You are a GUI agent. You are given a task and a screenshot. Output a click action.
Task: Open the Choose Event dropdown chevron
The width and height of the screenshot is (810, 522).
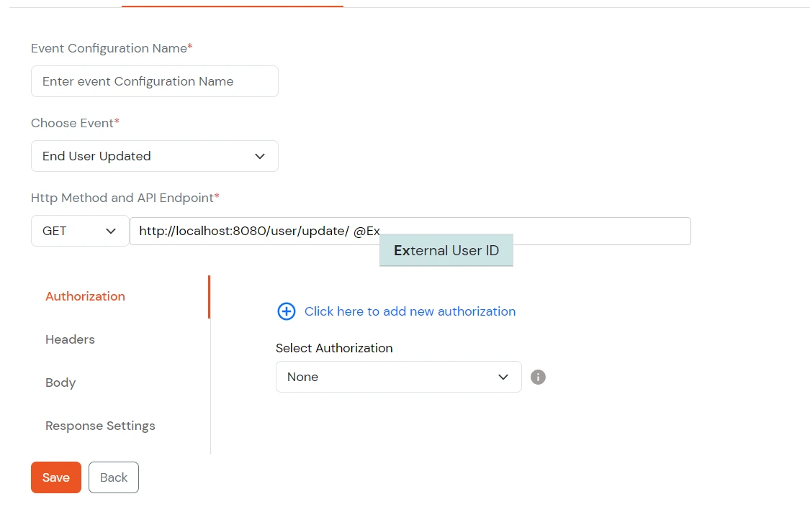click(x=259, y=156)
